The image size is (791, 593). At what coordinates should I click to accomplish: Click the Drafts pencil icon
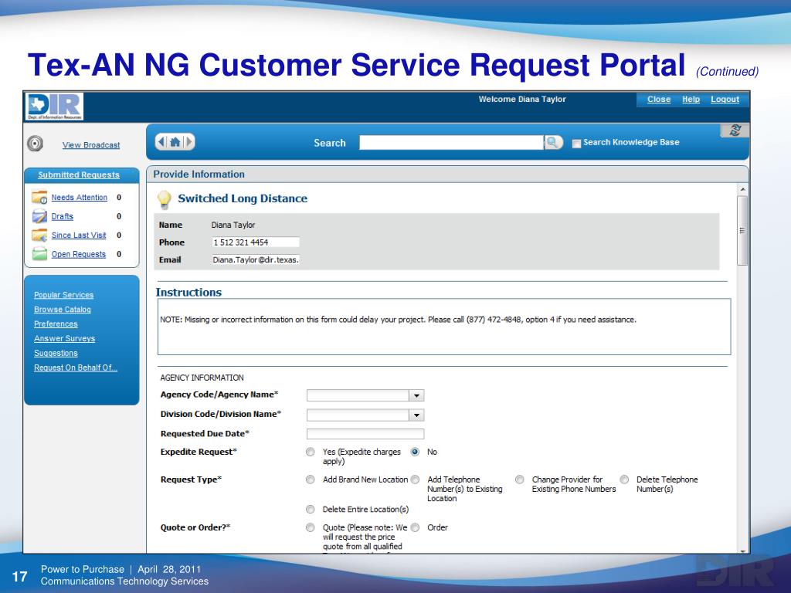(x=39, y=216)
